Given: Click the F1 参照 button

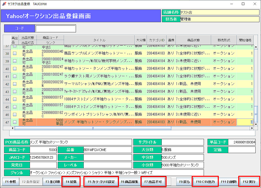Looking at the screenshot, I should [10, 182].
